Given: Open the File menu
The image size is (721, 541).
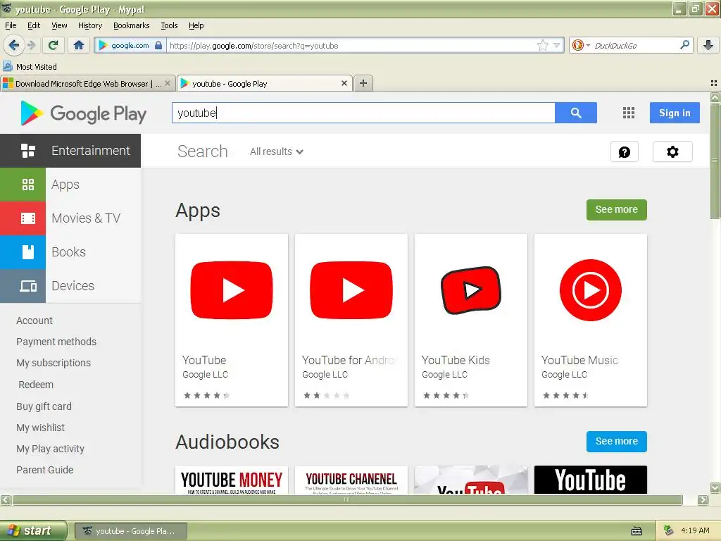Looking at the screenshot, I should [x=11, y=25].
